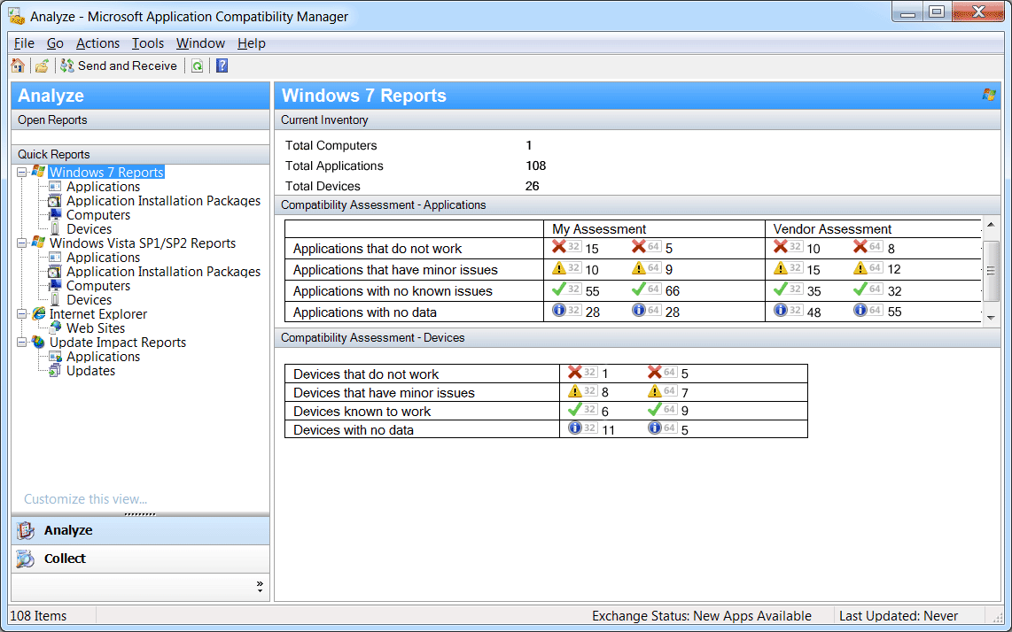Click the Open Reports section header

140,120
